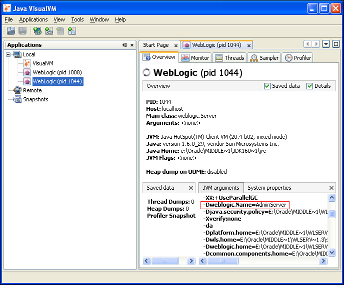Open the Applications menu
The image size is (344, 285).
pos(33,20)
